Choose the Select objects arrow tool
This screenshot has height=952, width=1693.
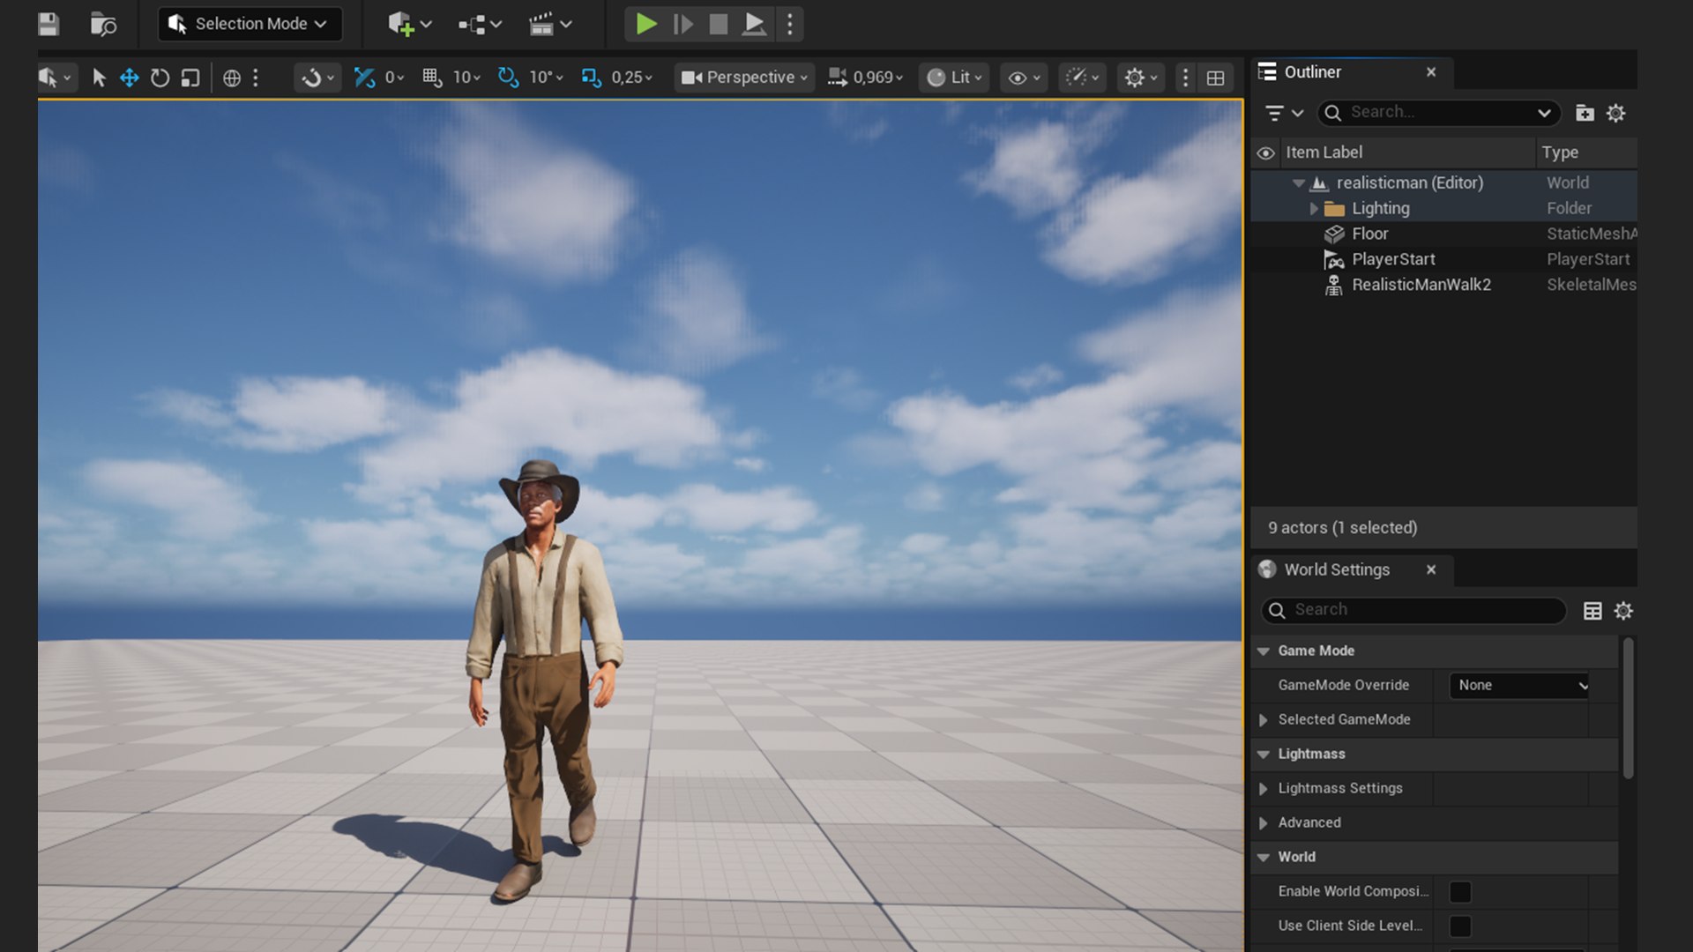(99, 78)
